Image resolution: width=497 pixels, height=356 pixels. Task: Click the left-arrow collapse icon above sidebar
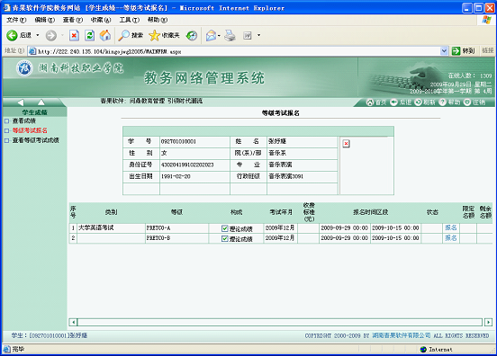click(21, 102)
